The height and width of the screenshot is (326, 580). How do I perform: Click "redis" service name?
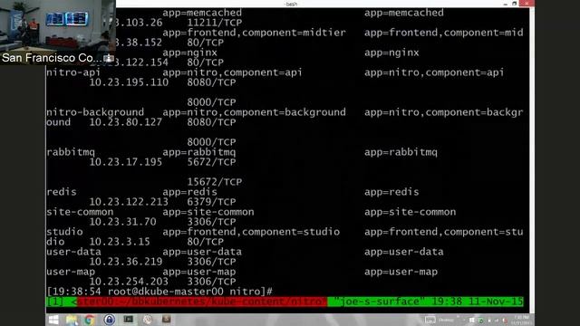tap(62, 192)
